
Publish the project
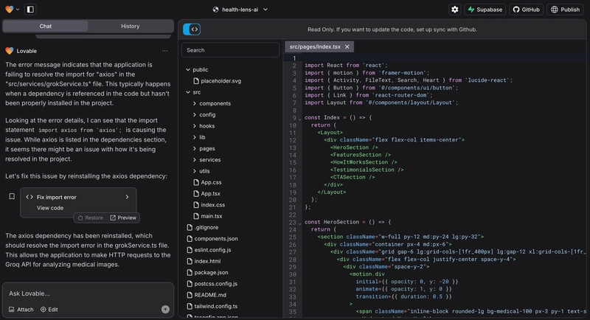pos(566,10)
